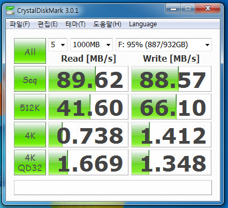Expand the F: drive selection dropdown
Screen dimensions: 228x208
click(164, 44)
